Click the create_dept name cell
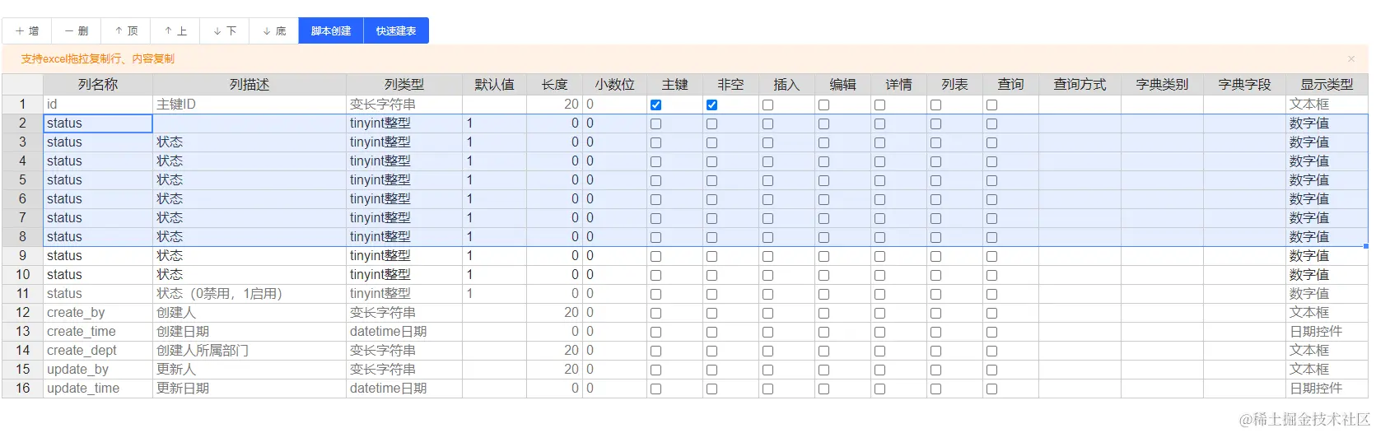 point(98,351)
